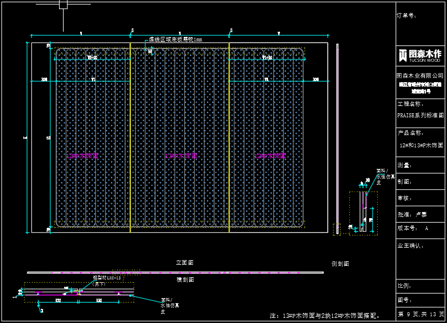Select the 虚线区域底板精铣1mm annotation text
The width and height of the screenshot is (447, 323).
pyautogui.click(x=176, y=40)
